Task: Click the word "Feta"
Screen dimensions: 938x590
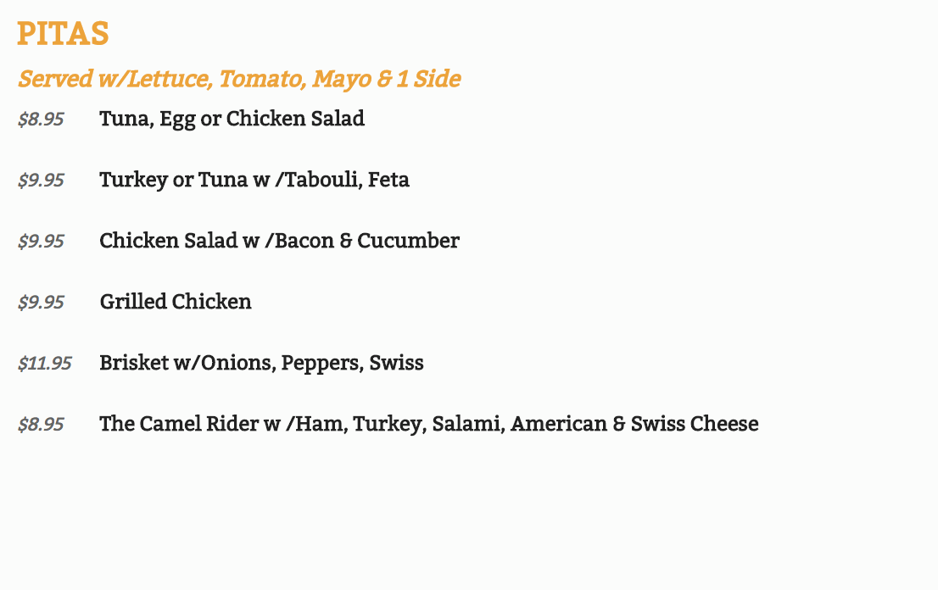Action: (x=388, y=180)
